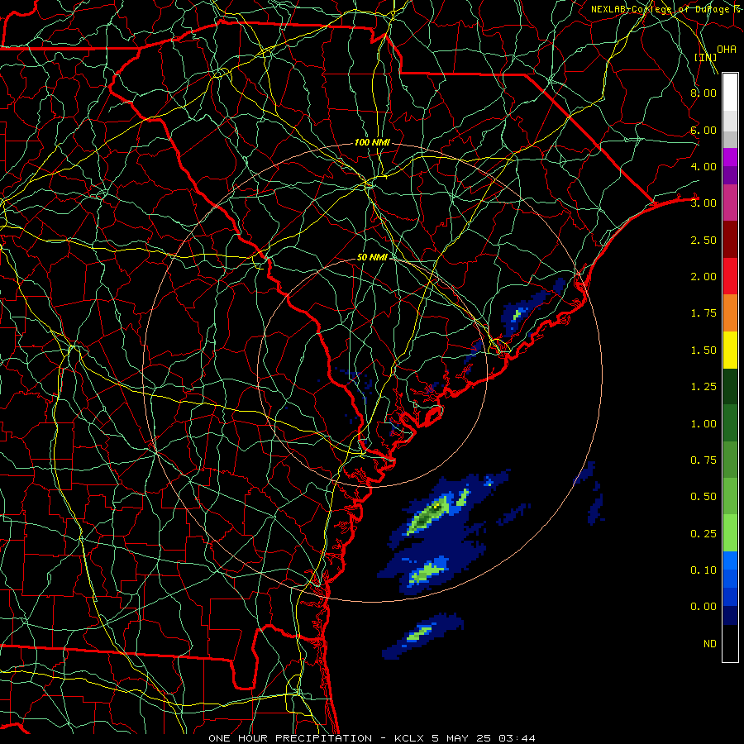Pick the pink swatch beside 3.00

(x=730, y=203)
